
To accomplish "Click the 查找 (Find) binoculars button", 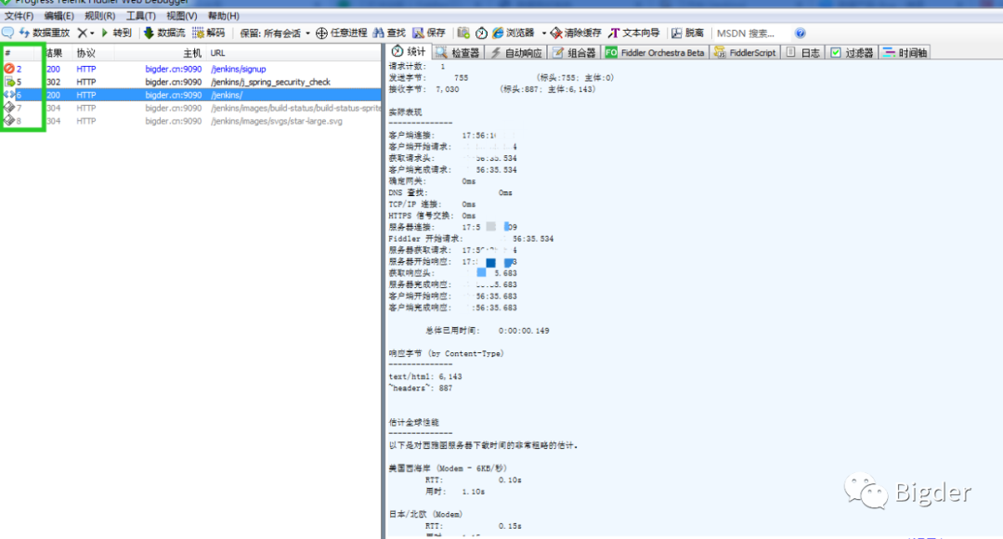I will (x=389, y=33).
